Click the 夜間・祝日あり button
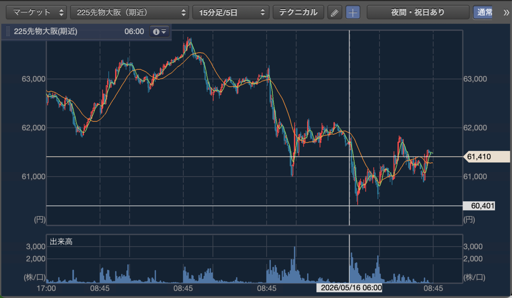512x298 pixels. (418, 12)
